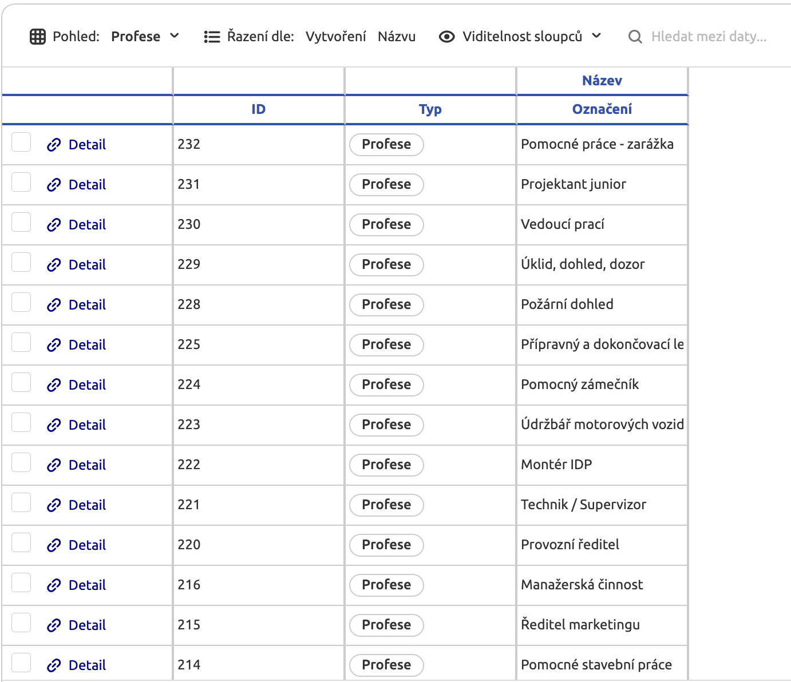This screenshot has height=682, width=791.
Task: Click the Profese type badge in row 229
Action: click(x=386, y=264)
